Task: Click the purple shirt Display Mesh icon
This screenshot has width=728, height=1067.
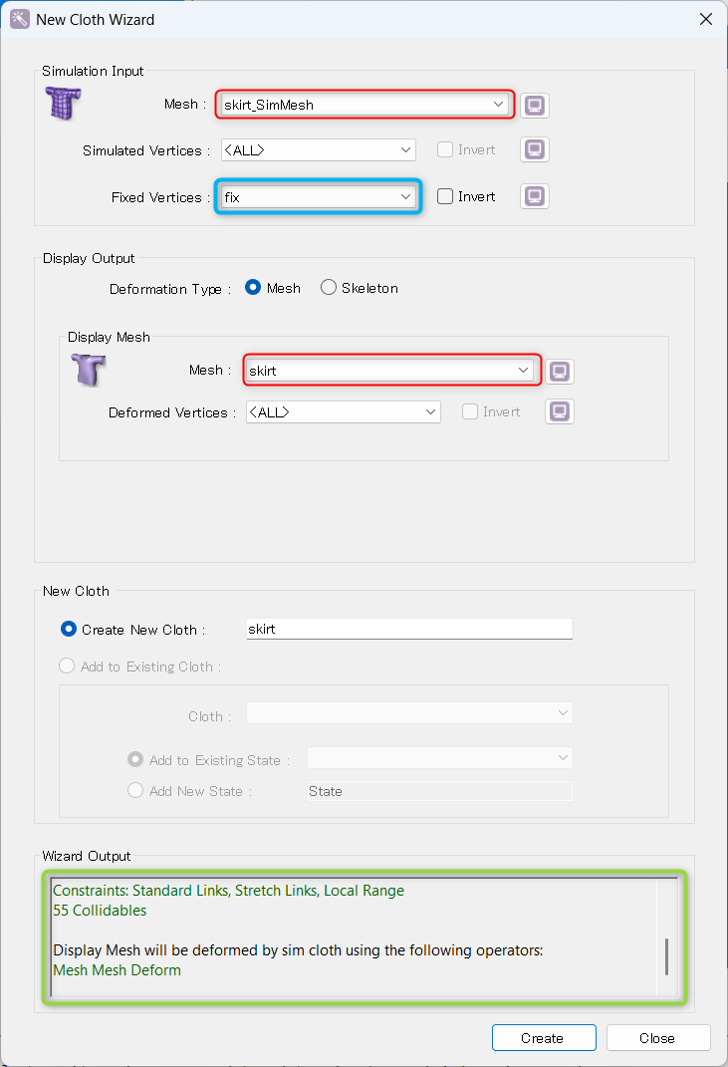Action: tap(89, 370)
